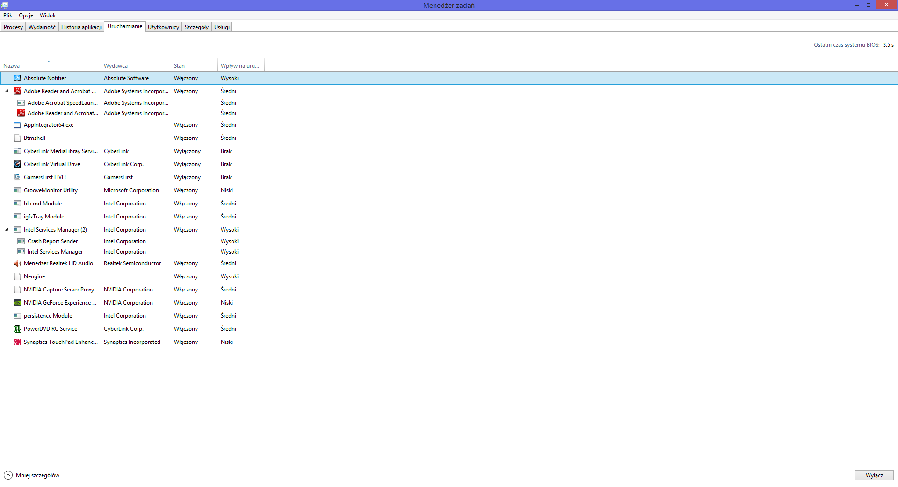Click the Intel Services Manager (2) group icon
The width and height of the screenshot is (898, 487).
pyautogui.click(x=17, y=230)
